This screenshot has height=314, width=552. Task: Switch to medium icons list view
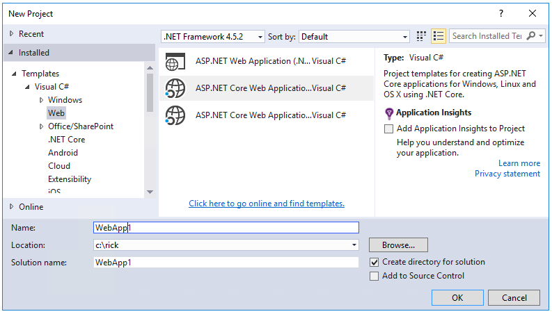pos(439,36)
